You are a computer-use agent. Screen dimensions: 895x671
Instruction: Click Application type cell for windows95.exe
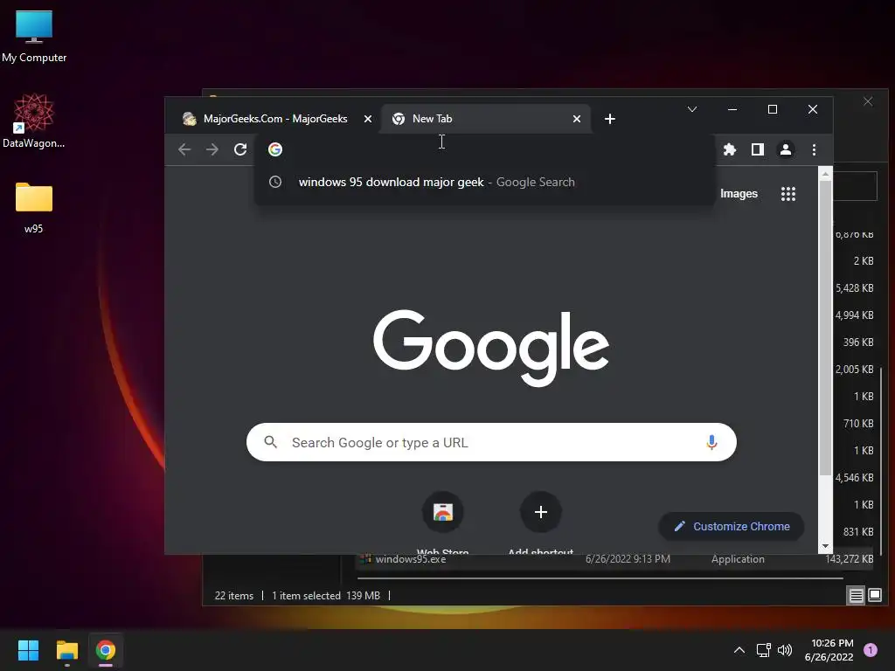pyautogui.click(x=738, y=559)
